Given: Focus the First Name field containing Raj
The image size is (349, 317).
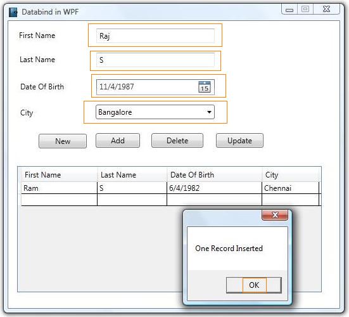Looking at the screenshot, I should 155,36.
